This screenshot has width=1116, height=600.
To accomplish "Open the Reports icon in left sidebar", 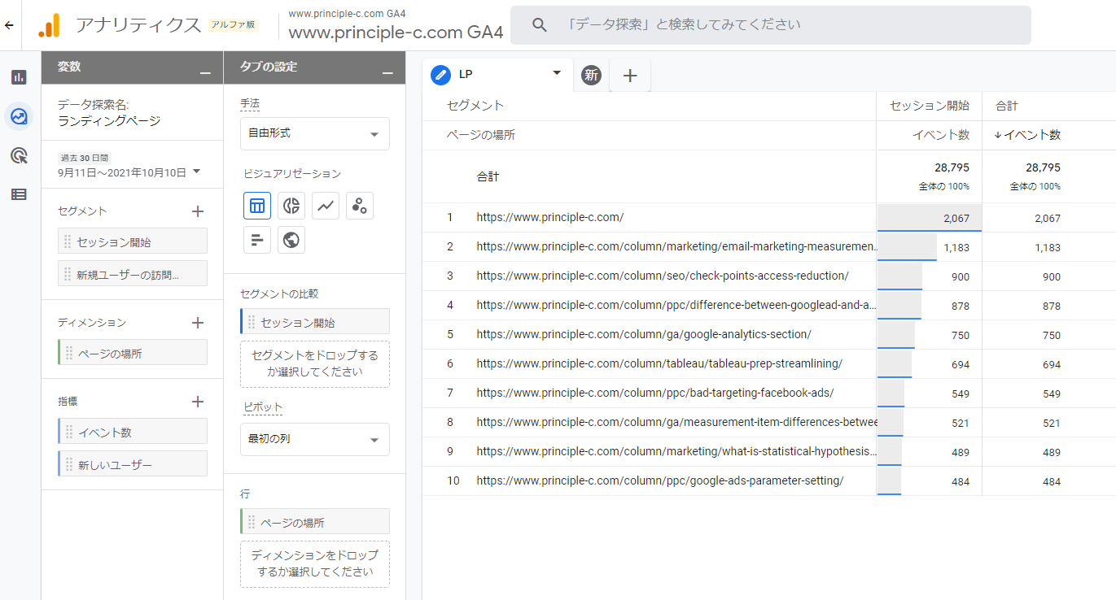I will click(x=18, y=76).
